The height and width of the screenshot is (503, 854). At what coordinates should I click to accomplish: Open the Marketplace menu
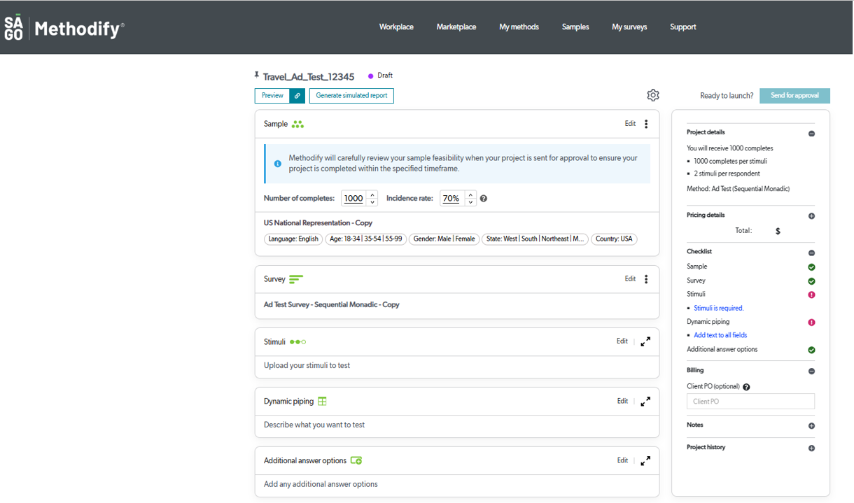456,27
